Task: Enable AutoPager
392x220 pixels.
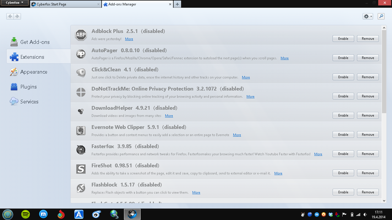Action: pyautogui.click(x=343, y=58)
